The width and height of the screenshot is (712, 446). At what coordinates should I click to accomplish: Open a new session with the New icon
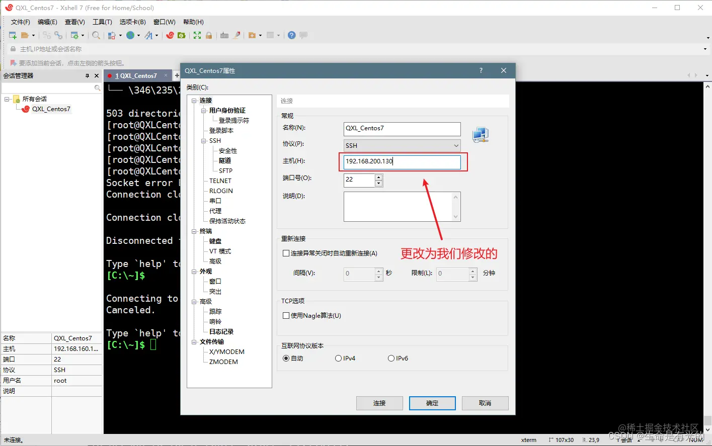pyautogui.click(x=13, y=35)
